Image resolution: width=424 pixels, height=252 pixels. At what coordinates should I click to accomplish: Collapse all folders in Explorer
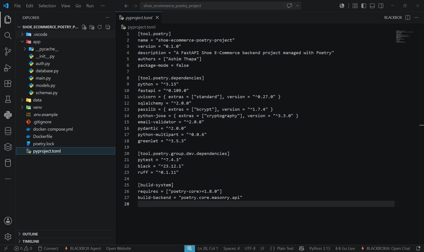108,27
